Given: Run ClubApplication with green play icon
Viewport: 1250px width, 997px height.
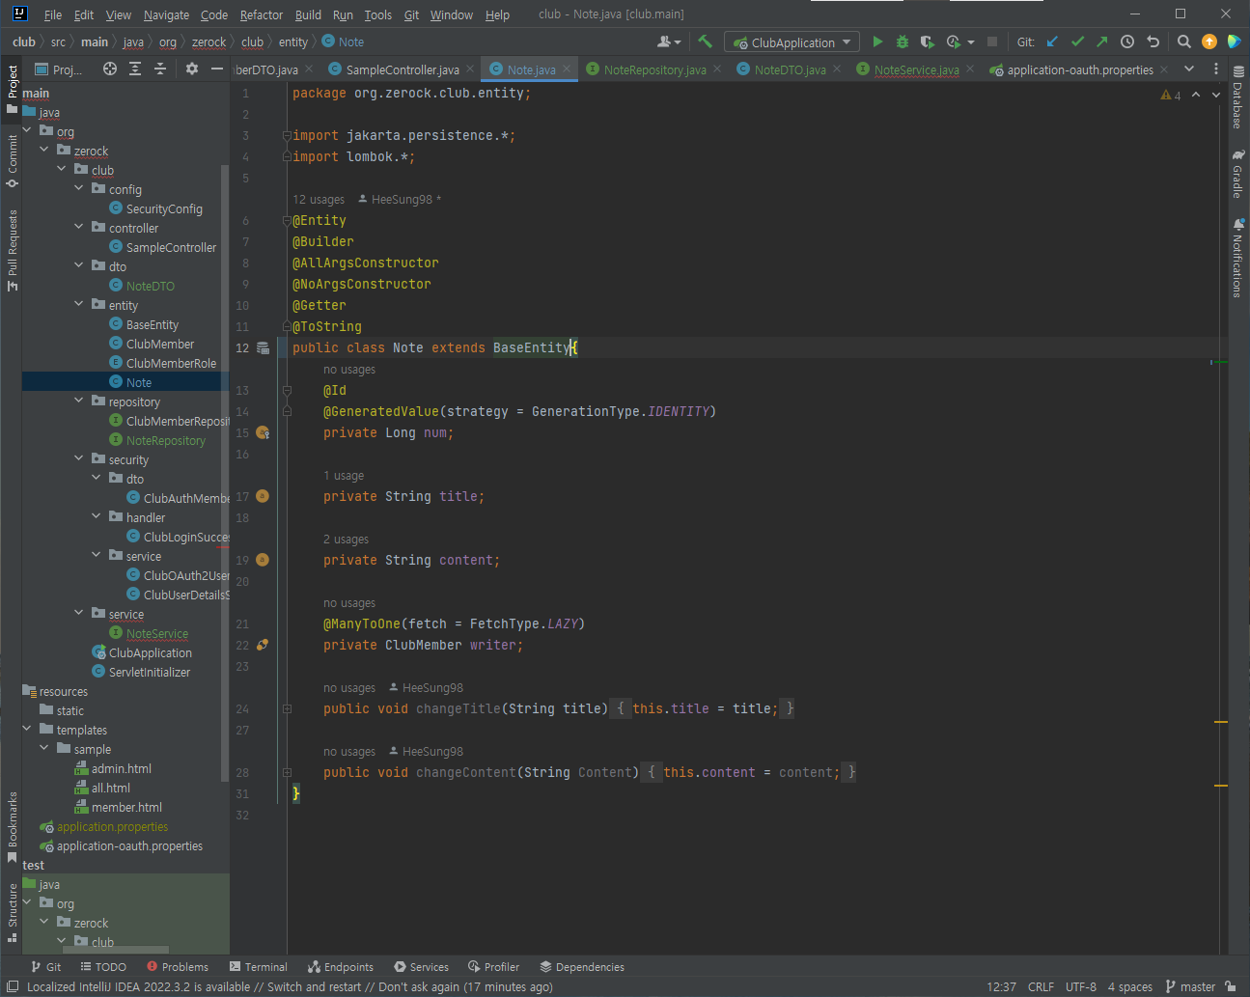Looking at the screenshot, I should point(877,42).
